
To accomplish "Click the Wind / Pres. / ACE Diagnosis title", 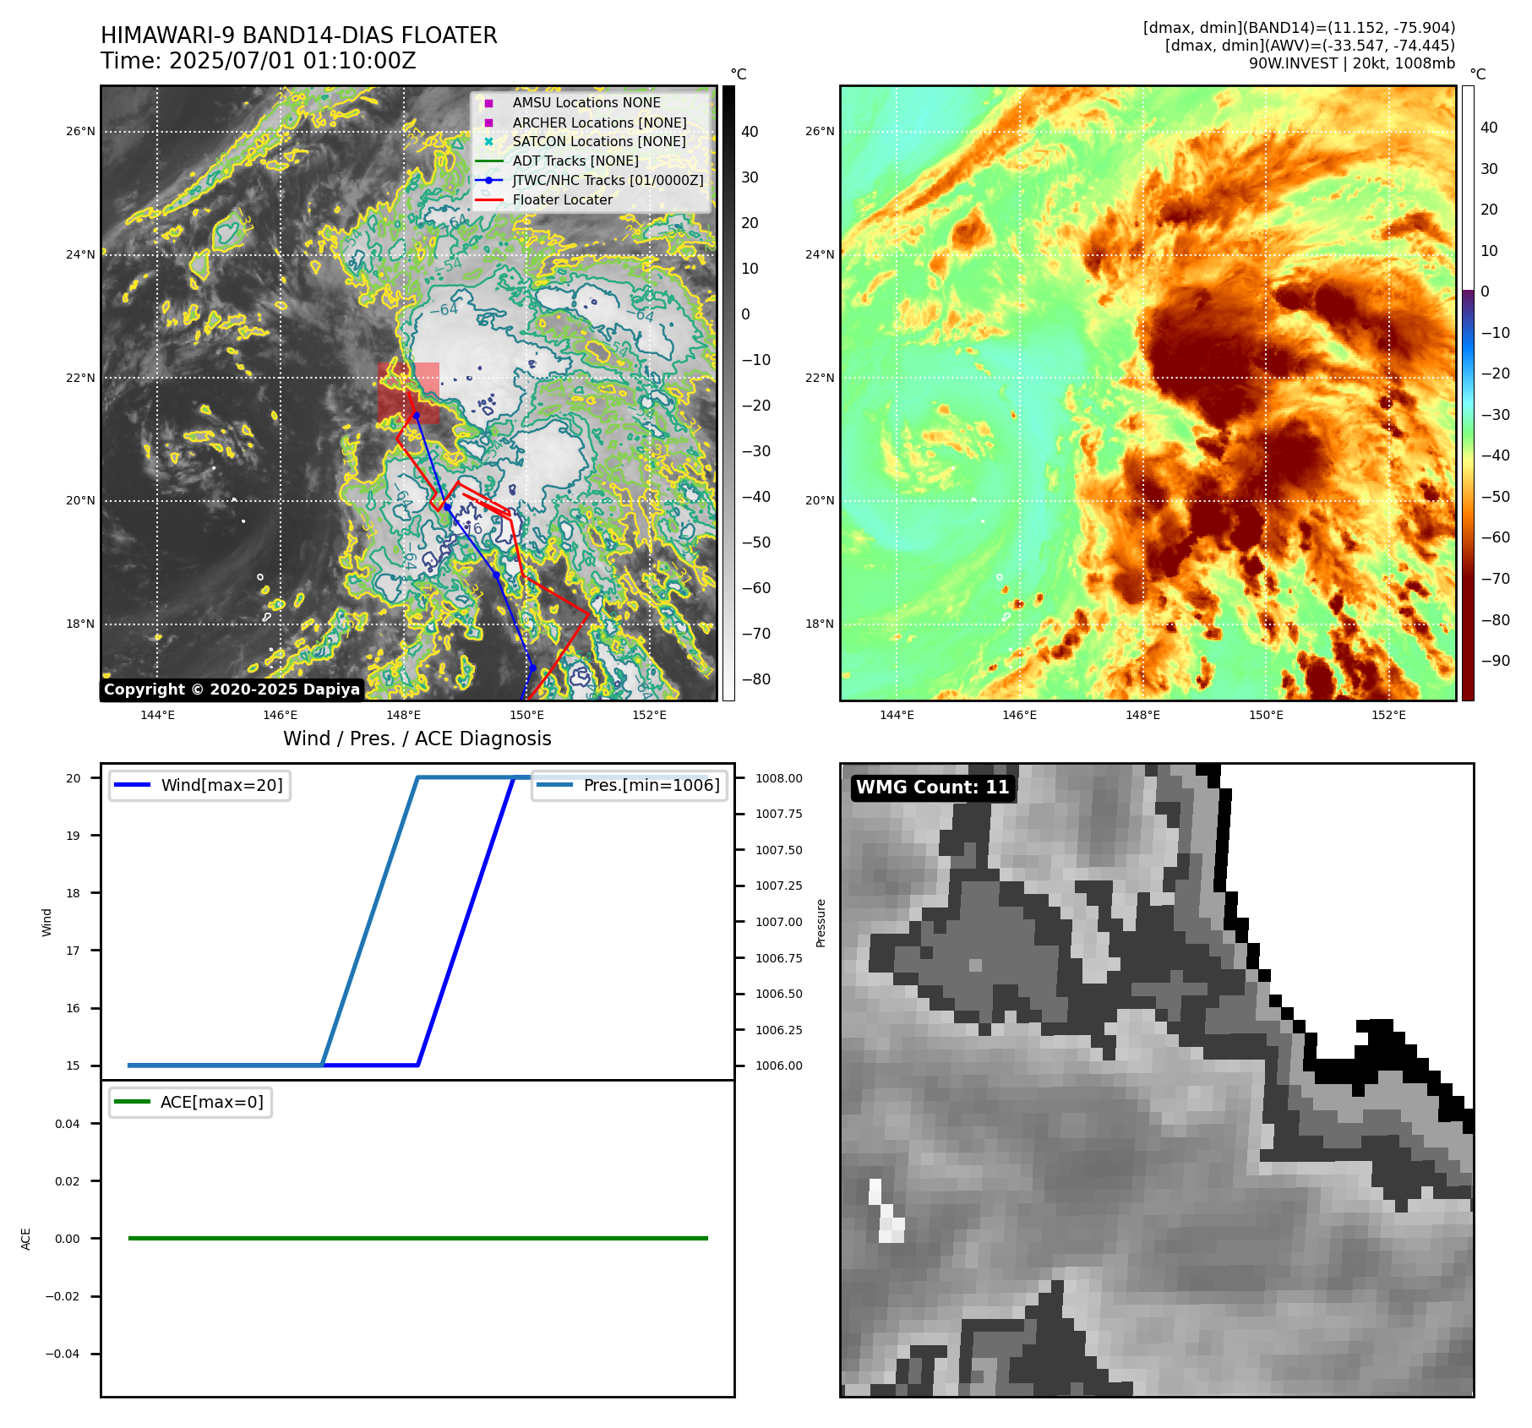I will (417, 739).
